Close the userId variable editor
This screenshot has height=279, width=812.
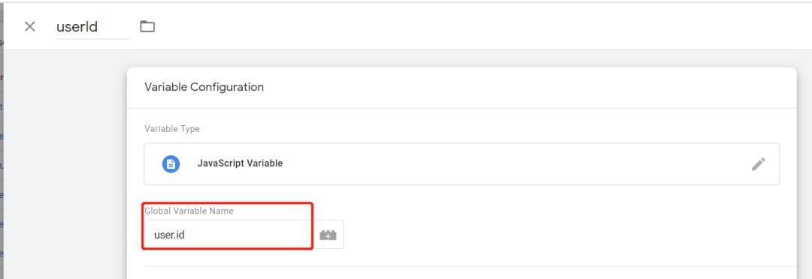point(30,27)
